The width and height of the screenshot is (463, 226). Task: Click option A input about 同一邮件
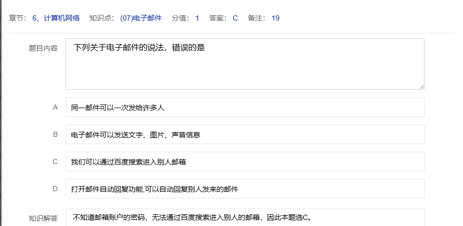click(245, 108)
